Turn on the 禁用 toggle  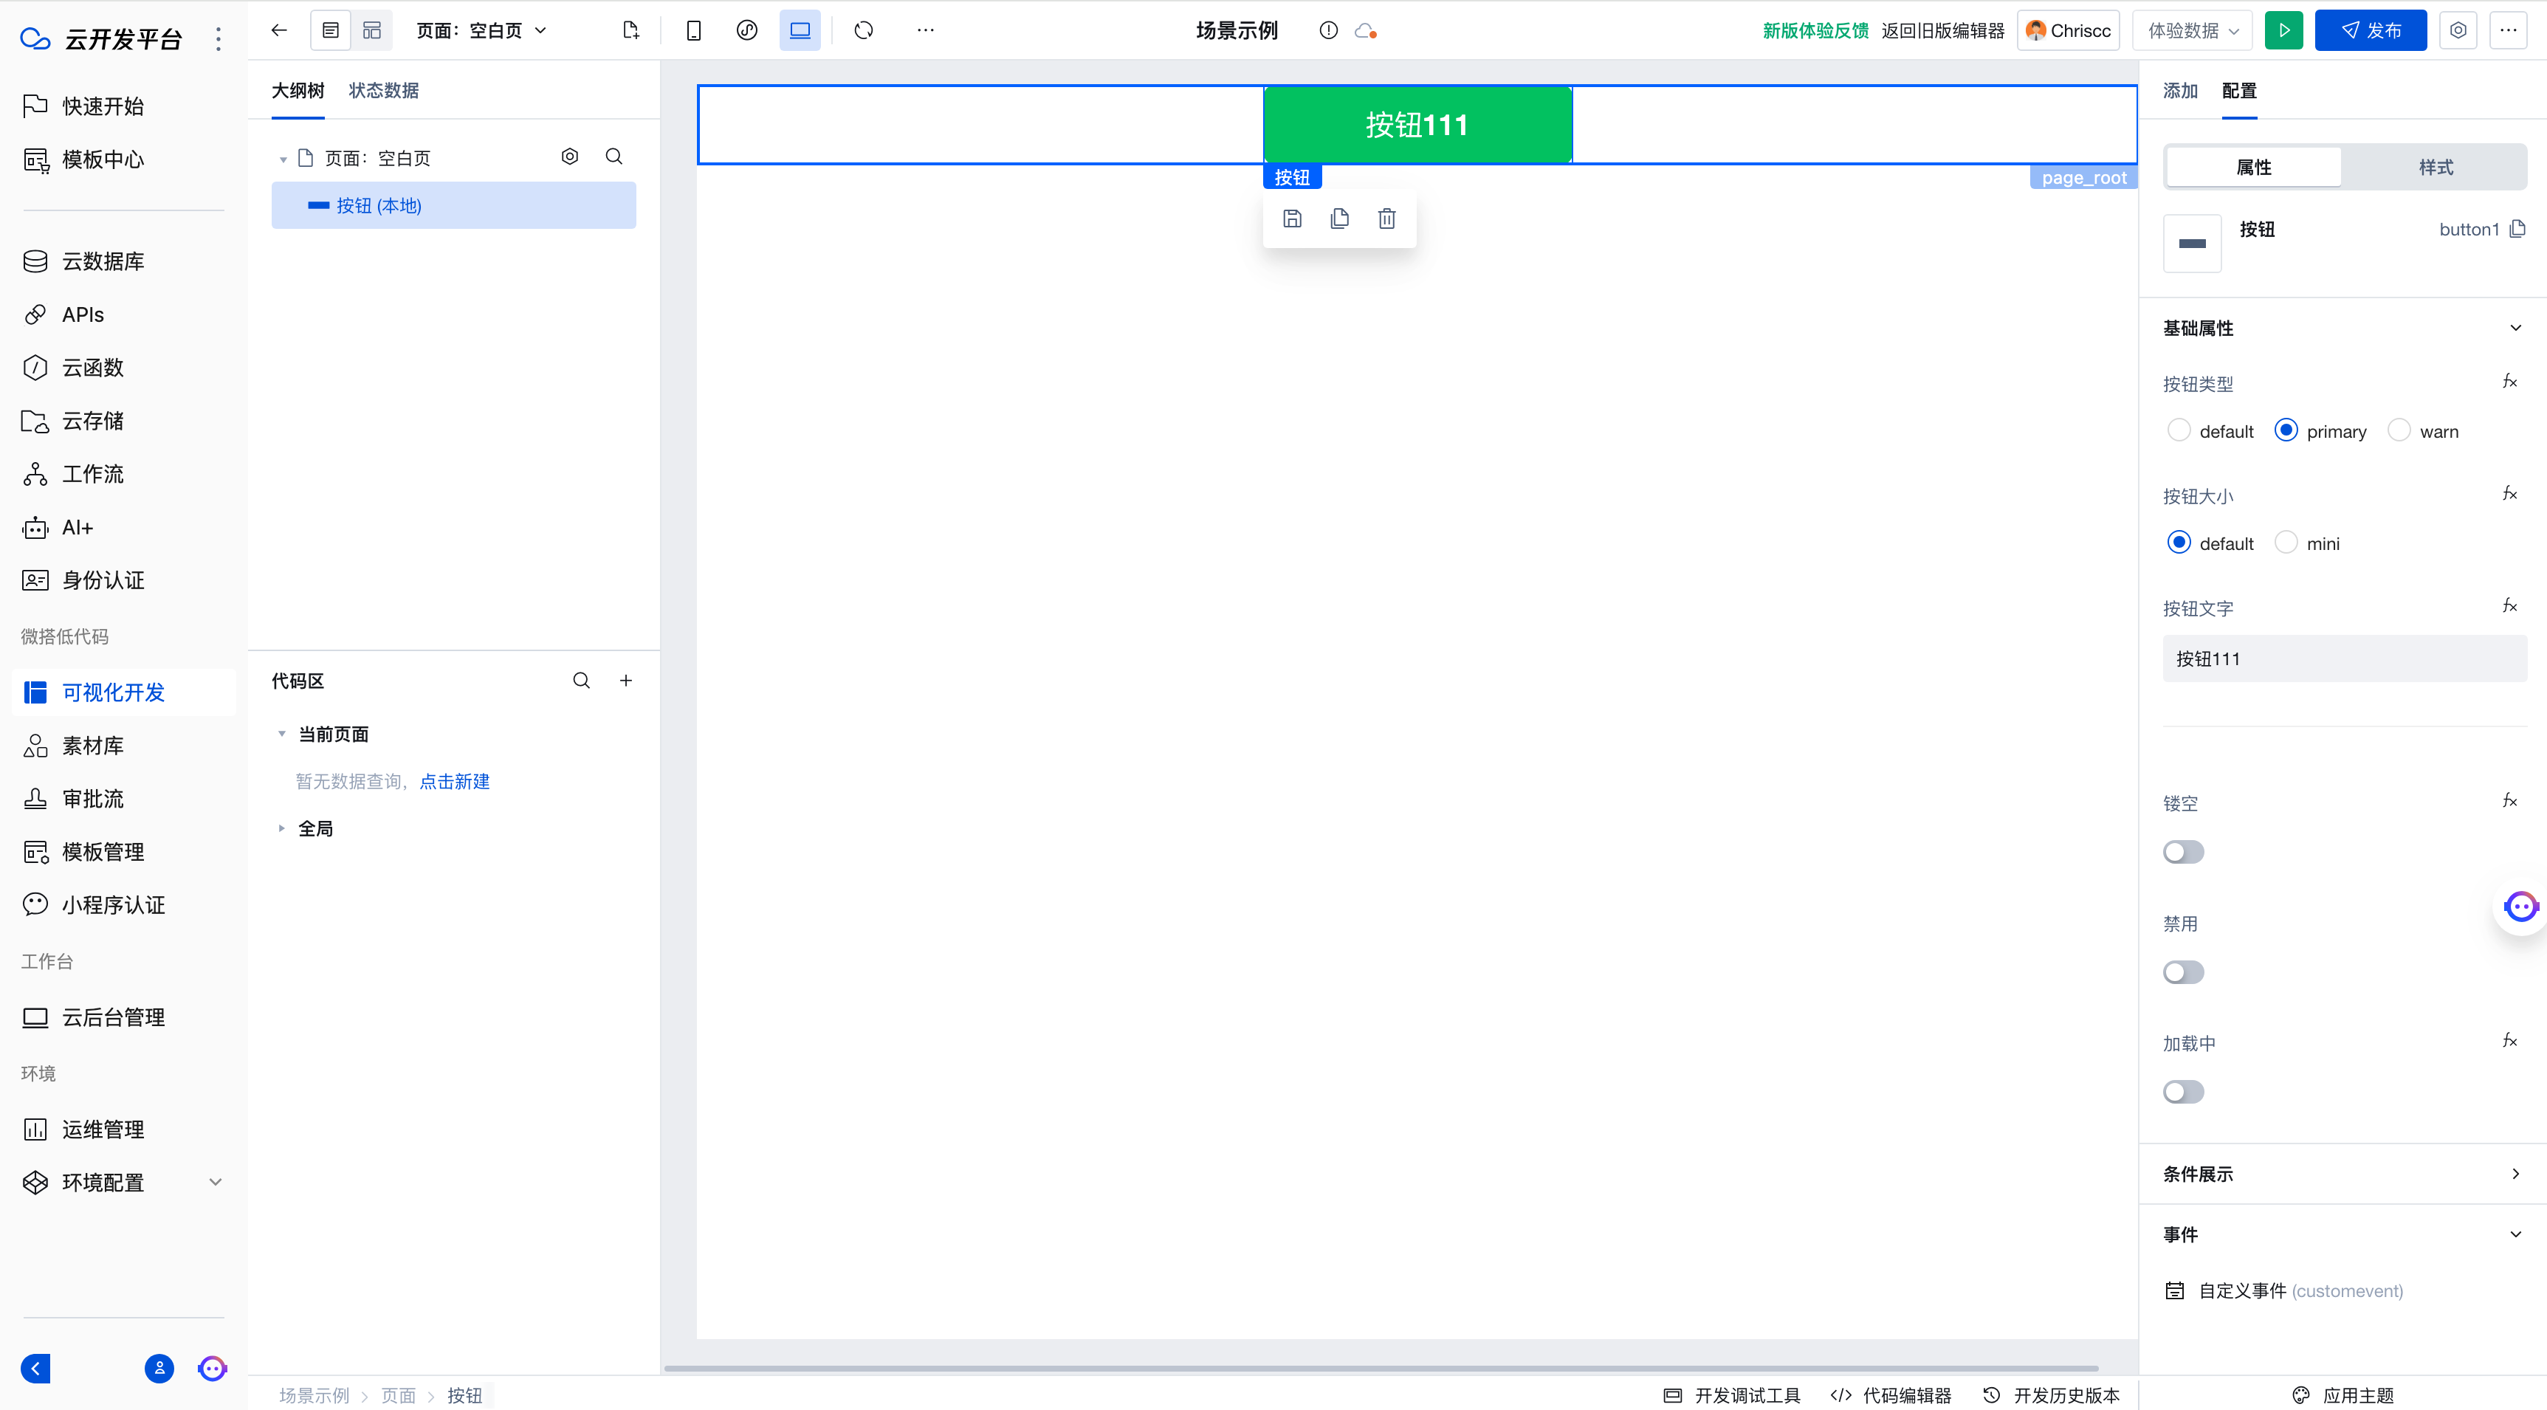click(x=2182, y=972)
